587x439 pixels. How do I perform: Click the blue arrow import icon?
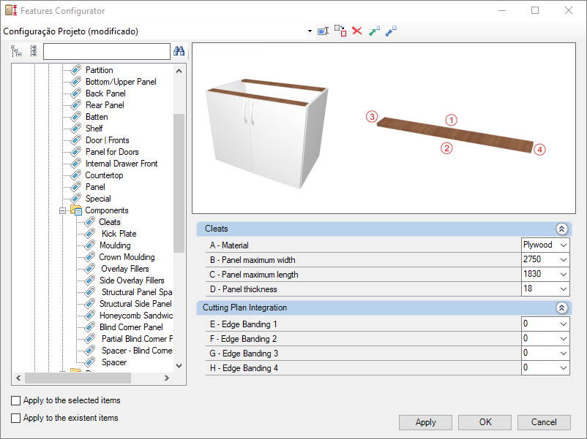[x=391, y=31]
